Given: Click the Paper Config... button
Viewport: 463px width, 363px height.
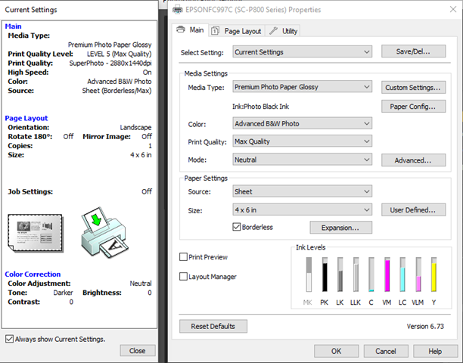Looking at the screenshot, I should pos(413,107).
